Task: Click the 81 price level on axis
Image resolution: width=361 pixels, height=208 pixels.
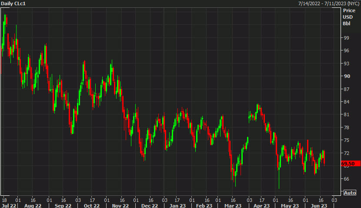Action: [x=346, y=114]
